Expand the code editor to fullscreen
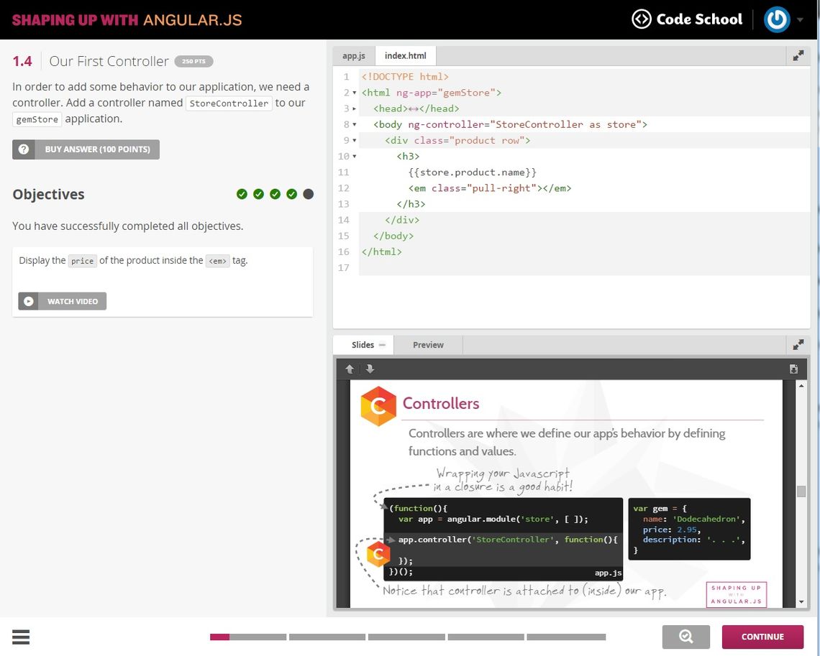The image size is (820, 656). 798,54
